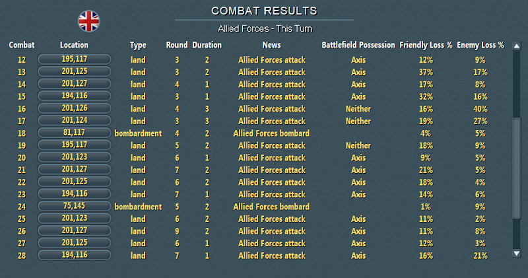Select location 194,116 for combat 15
The image size is (528, 278).
[75, 96]
